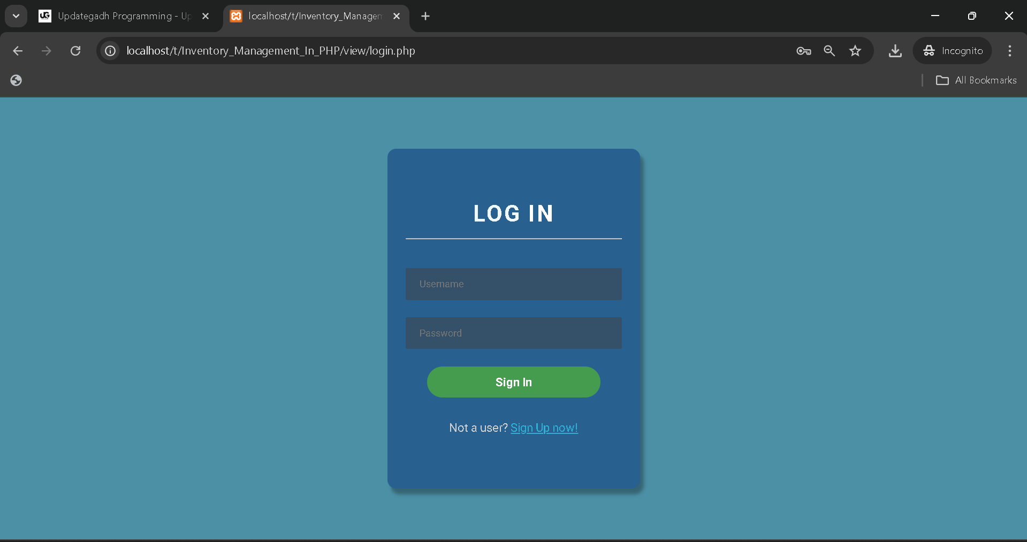Open the downloads icon
This screenshot has width=1027, height=542.
(895, 51)
